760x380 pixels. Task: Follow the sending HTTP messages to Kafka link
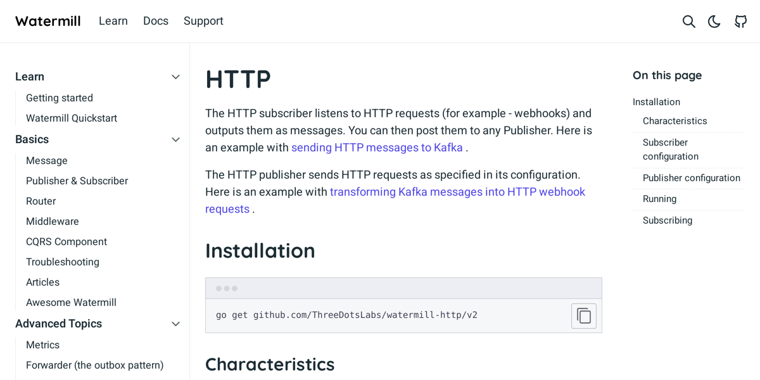tap(376, 147)
